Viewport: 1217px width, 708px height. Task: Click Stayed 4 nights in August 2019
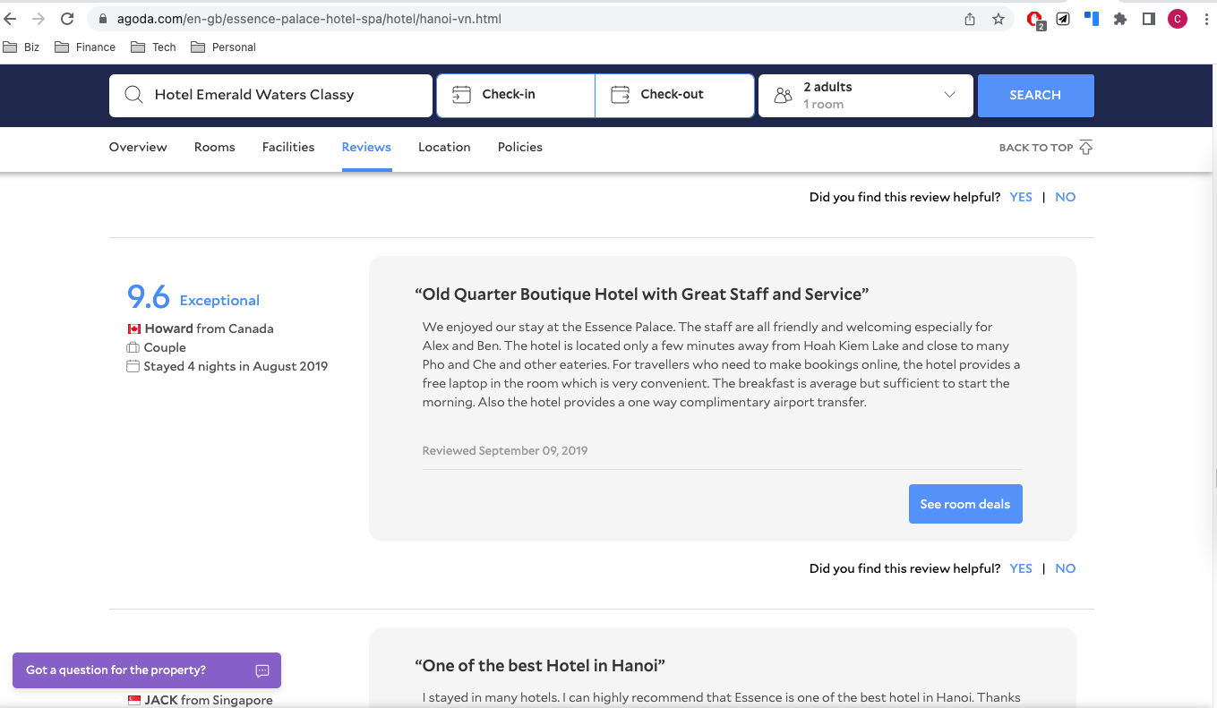[x=236, y=366]
